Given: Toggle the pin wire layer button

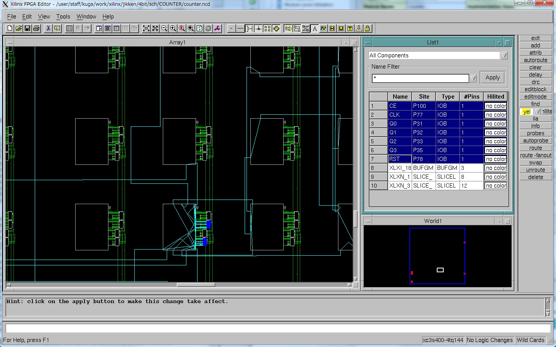Looking at the screenshot, I should point(249,28).
